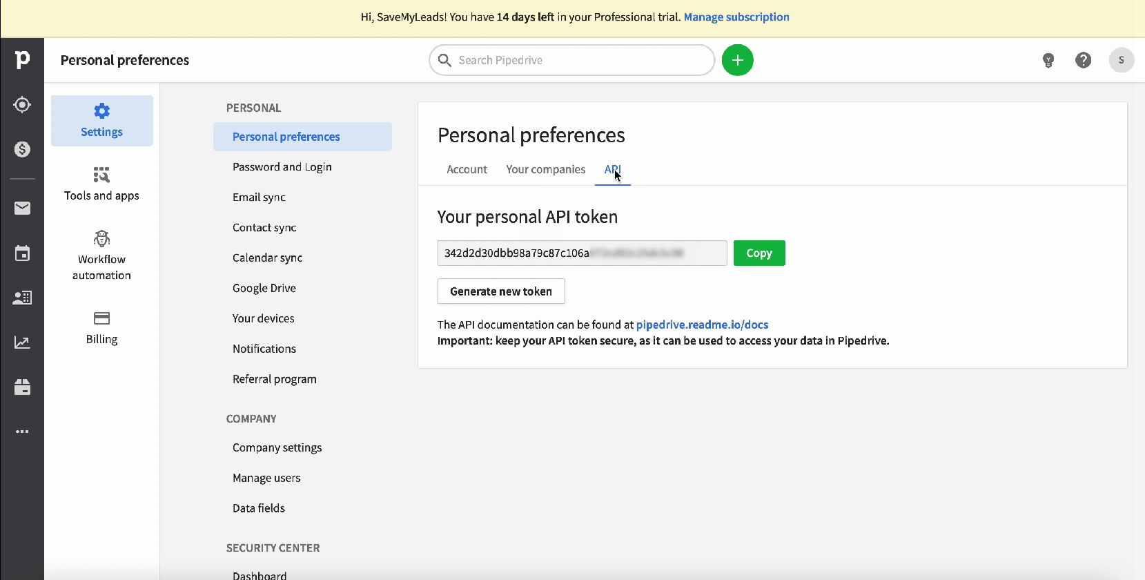Viewport: 1145px width, 580px height.
Task: Open pipedrive.readme.io/docs link
Action: pos(702,325)
